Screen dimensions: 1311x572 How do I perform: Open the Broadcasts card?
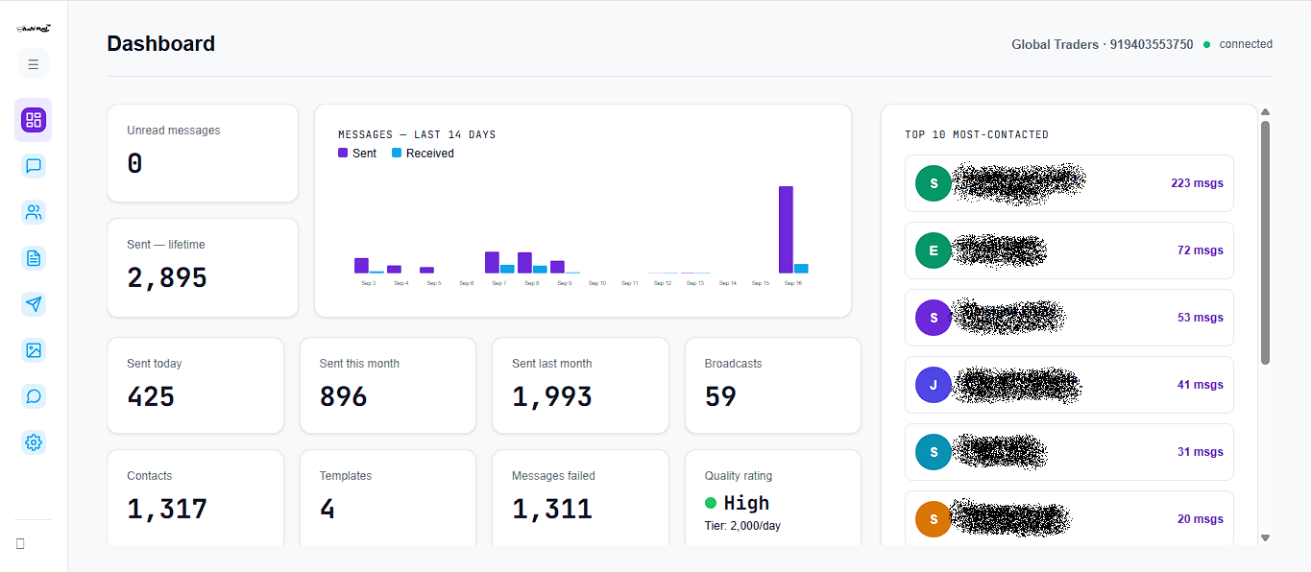773,386
